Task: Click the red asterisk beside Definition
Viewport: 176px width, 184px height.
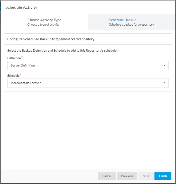Action: [x=22, y=57]
